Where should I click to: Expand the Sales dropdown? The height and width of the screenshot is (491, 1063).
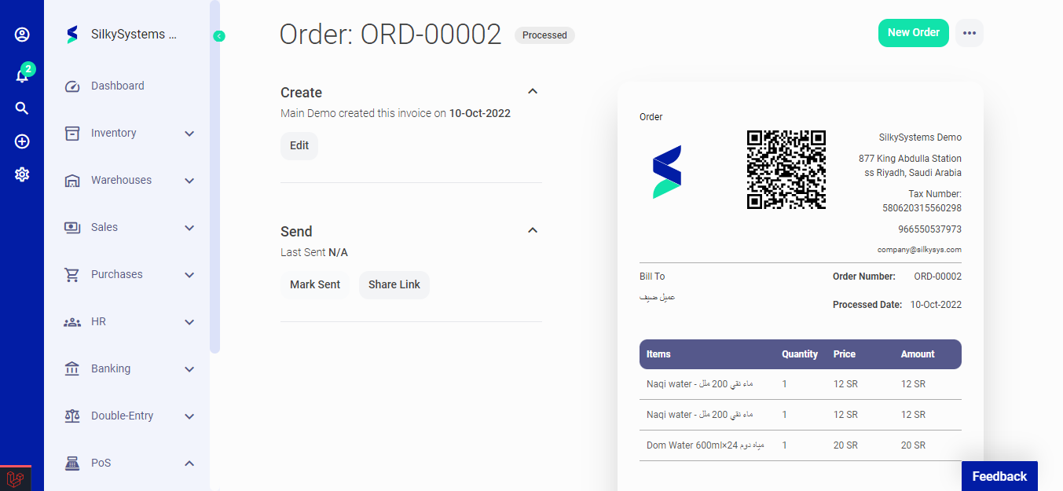[x=189, y=227]
